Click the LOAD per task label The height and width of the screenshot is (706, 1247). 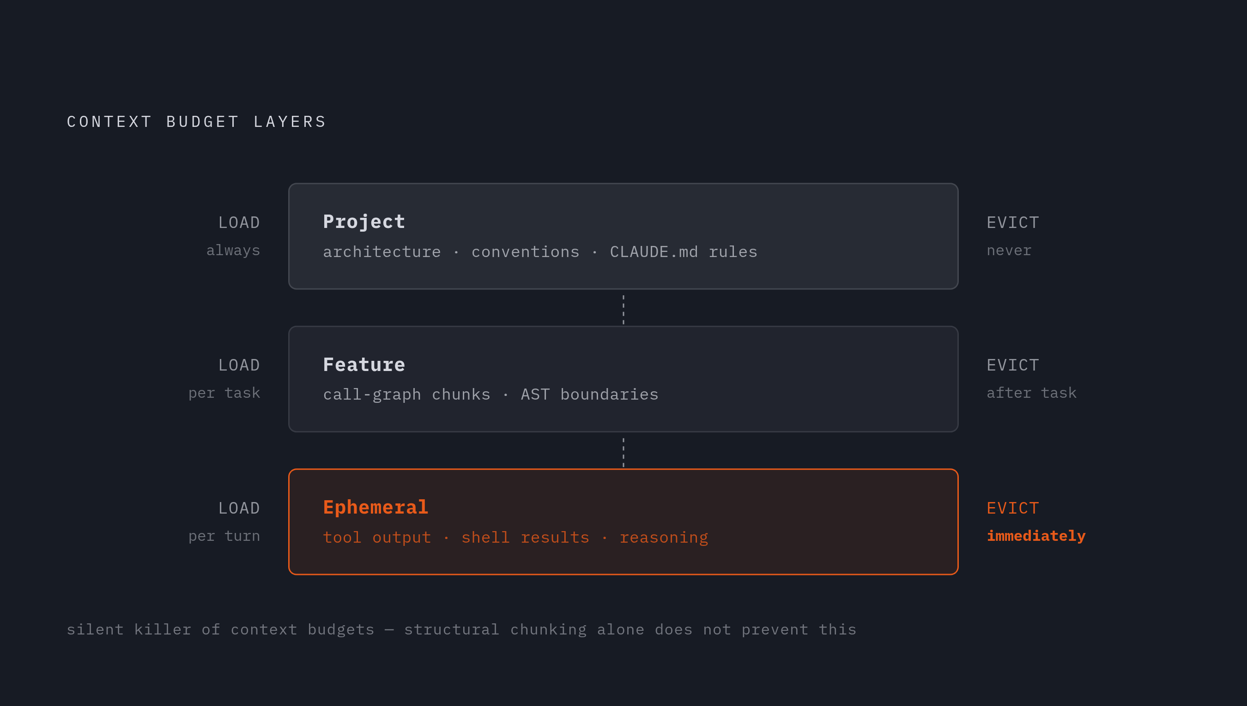click(x=224, y=379)
